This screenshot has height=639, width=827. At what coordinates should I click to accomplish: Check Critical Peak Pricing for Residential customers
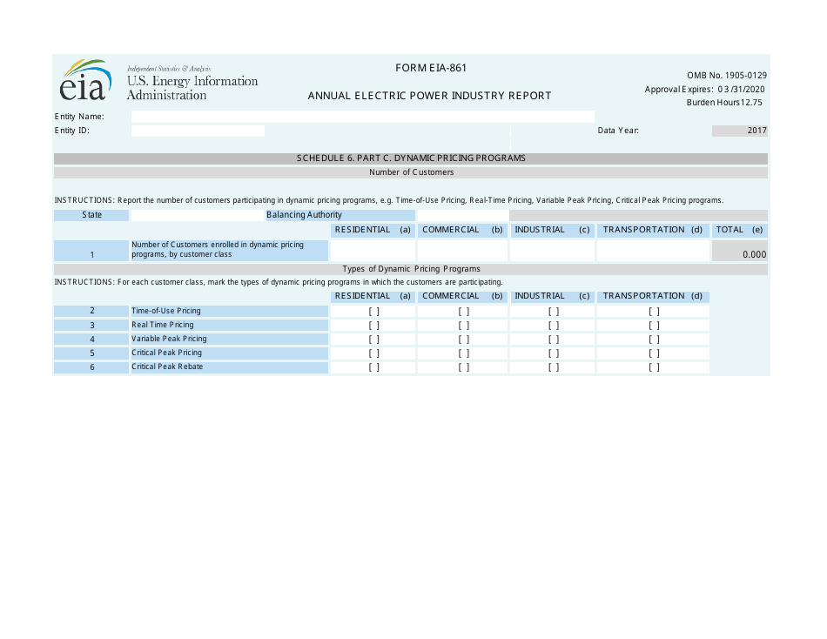(373, 353)
